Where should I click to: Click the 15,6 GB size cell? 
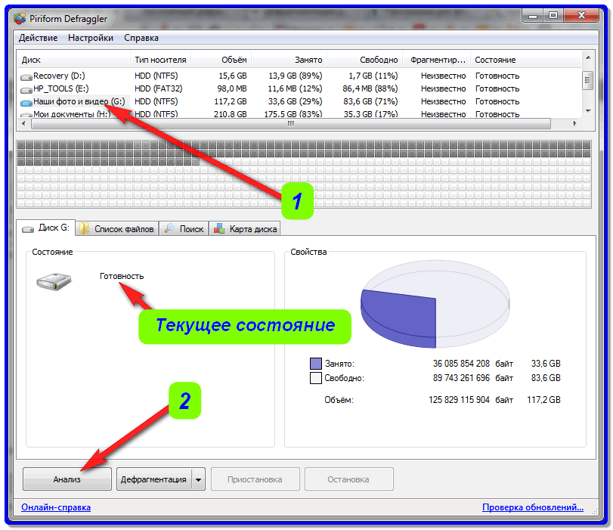(x=233, y=76)
